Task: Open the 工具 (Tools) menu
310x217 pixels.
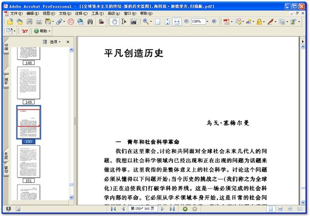Action: click(x=98, y=13)
